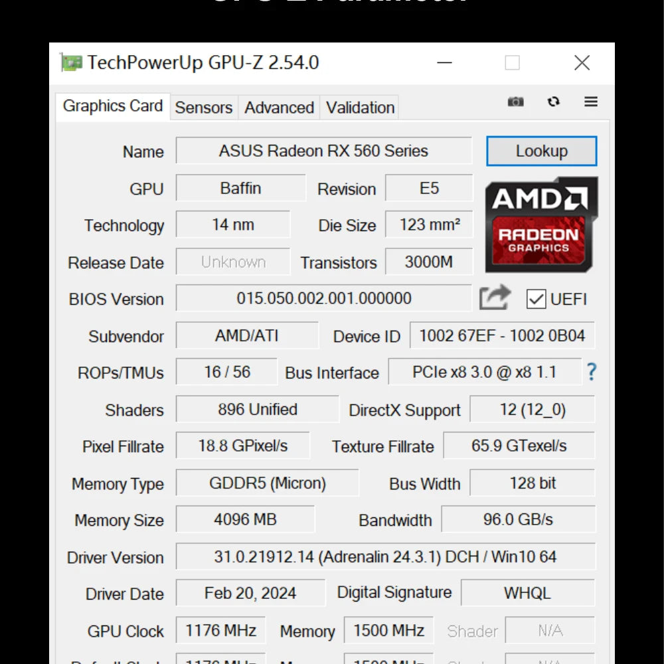
Task: Click the Device ID field
Action: tap(502, 336)
